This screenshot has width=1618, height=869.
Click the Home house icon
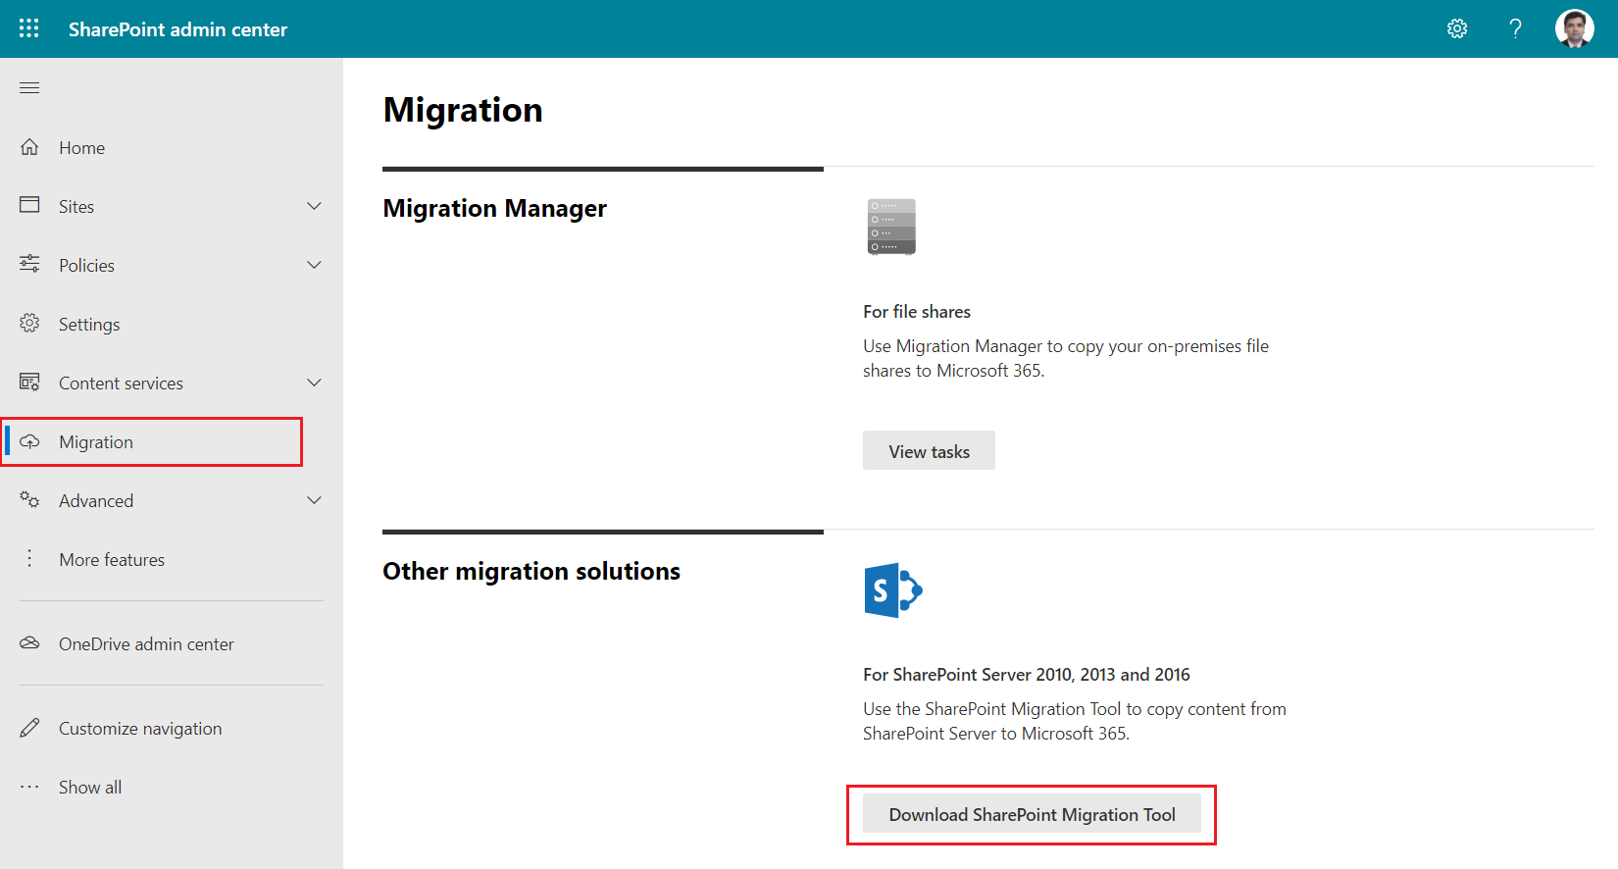pyautogui.click(x=30, y=147)
